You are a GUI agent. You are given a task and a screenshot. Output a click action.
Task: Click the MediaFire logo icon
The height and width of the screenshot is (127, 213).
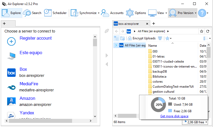pos(11,87)
